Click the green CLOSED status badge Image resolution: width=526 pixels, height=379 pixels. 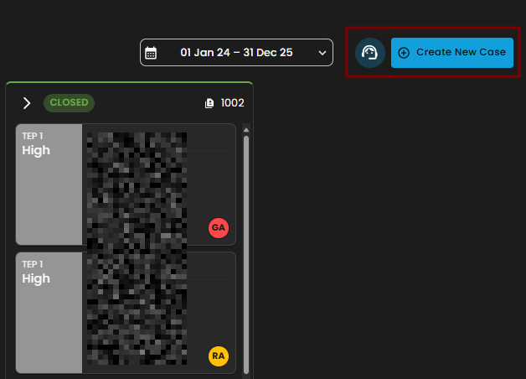tap(69, 103)
